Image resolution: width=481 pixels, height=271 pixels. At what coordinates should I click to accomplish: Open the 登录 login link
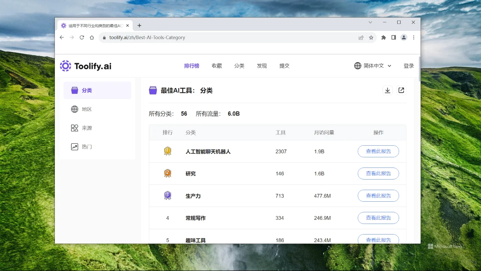pos(409,65)
